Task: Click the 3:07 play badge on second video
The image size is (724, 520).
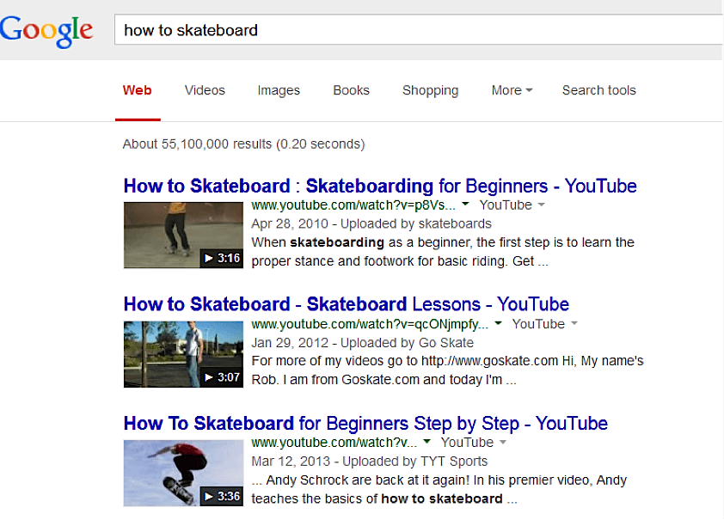Action: click(220, 376)
